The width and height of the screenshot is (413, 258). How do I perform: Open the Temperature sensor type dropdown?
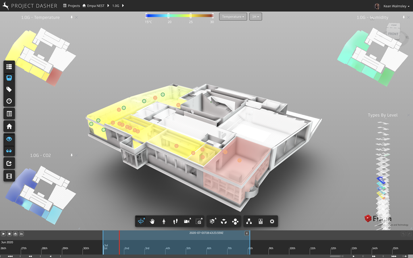pos(233,17)
